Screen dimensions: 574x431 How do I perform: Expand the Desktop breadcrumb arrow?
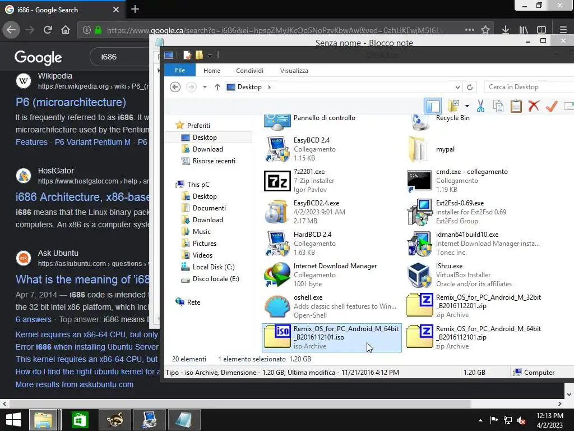click(x=270, y=87)
